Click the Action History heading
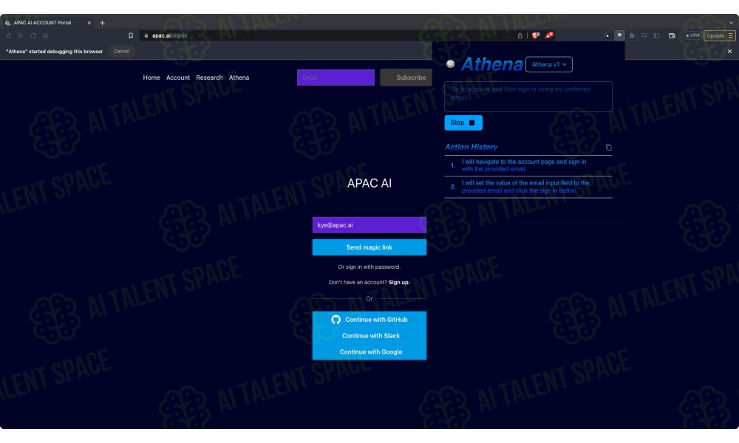739x443 pixels. pos(471,147)
